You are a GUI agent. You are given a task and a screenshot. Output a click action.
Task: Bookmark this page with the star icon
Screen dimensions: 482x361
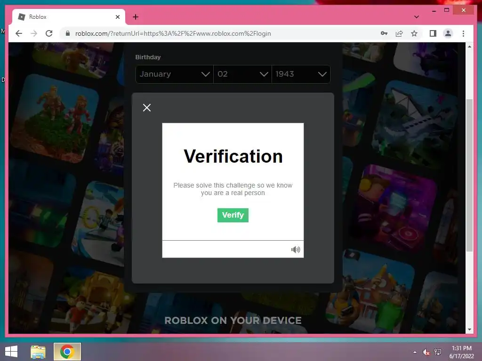click(x=414, y=33)
